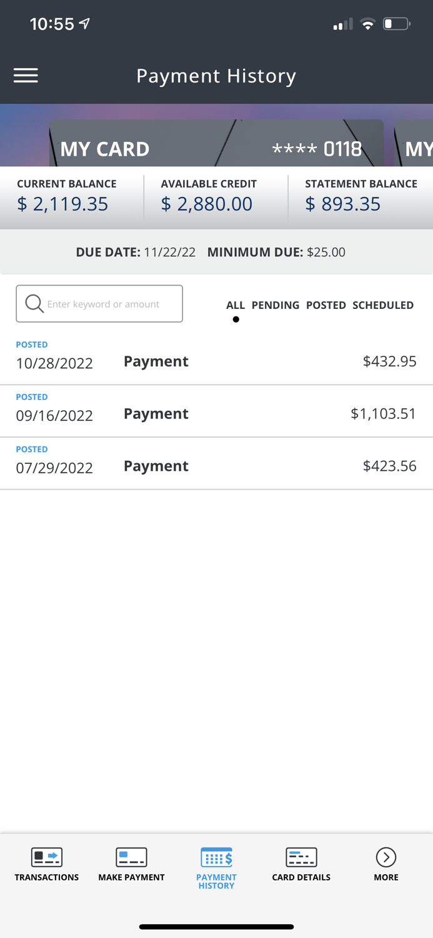Select the ALL payments filter
433x938 pixels.
pyautogui.click(x=236, y=305)
